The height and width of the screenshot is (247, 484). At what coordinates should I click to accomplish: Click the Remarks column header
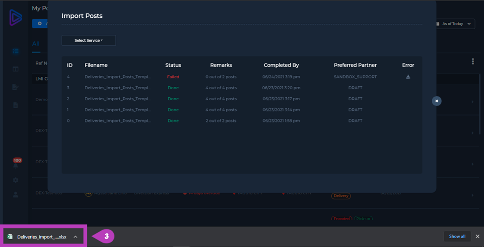click(x=221, y=65)
